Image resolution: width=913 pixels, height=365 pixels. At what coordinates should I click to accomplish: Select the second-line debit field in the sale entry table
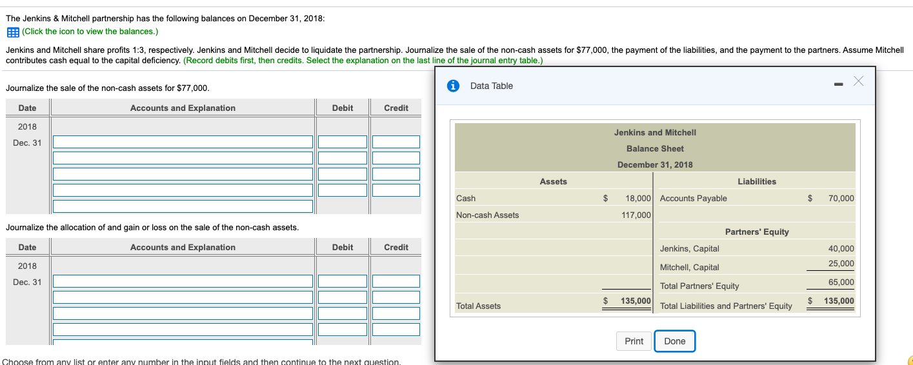[342, 158]
